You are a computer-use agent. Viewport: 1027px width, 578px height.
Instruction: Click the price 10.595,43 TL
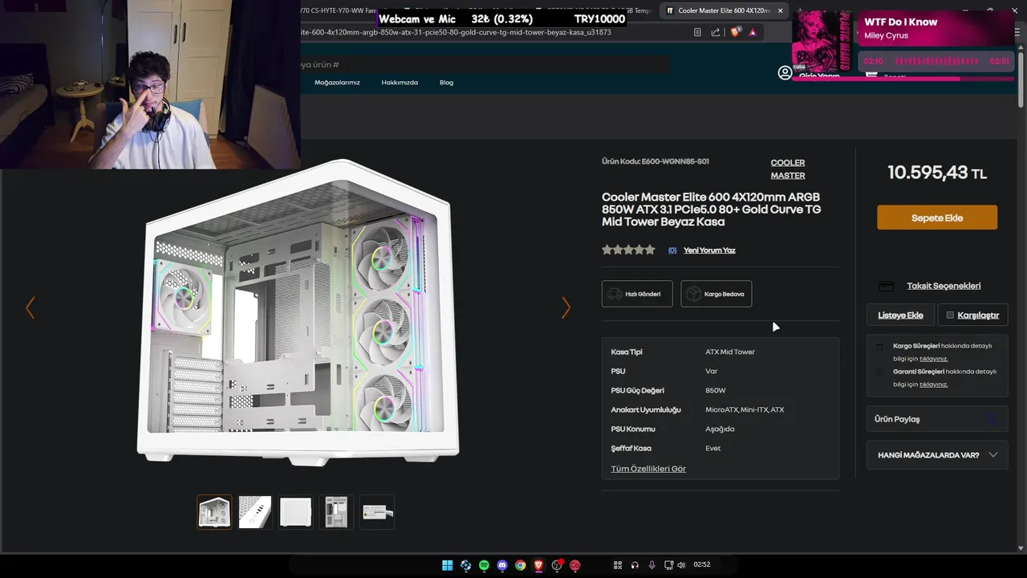937,173
